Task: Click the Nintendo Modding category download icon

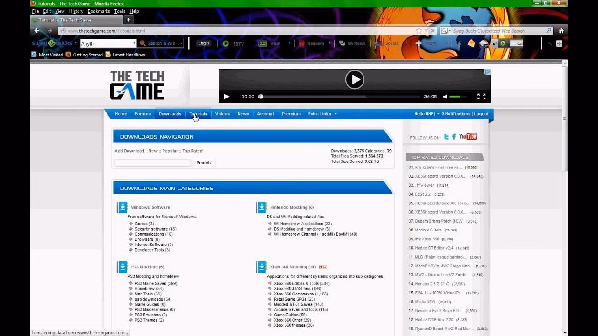Action: 262,207
